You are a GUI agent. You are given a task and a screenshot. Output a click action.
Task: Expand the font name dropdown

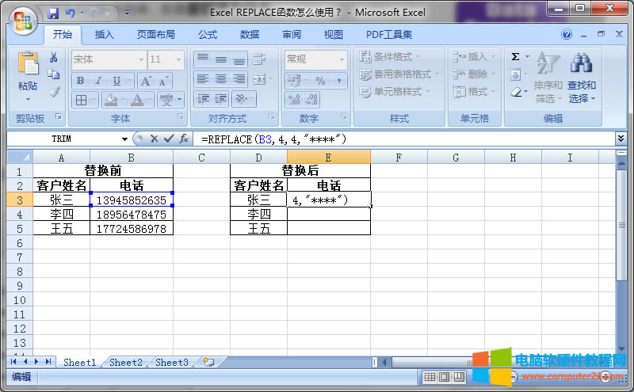tap(141, 59)
